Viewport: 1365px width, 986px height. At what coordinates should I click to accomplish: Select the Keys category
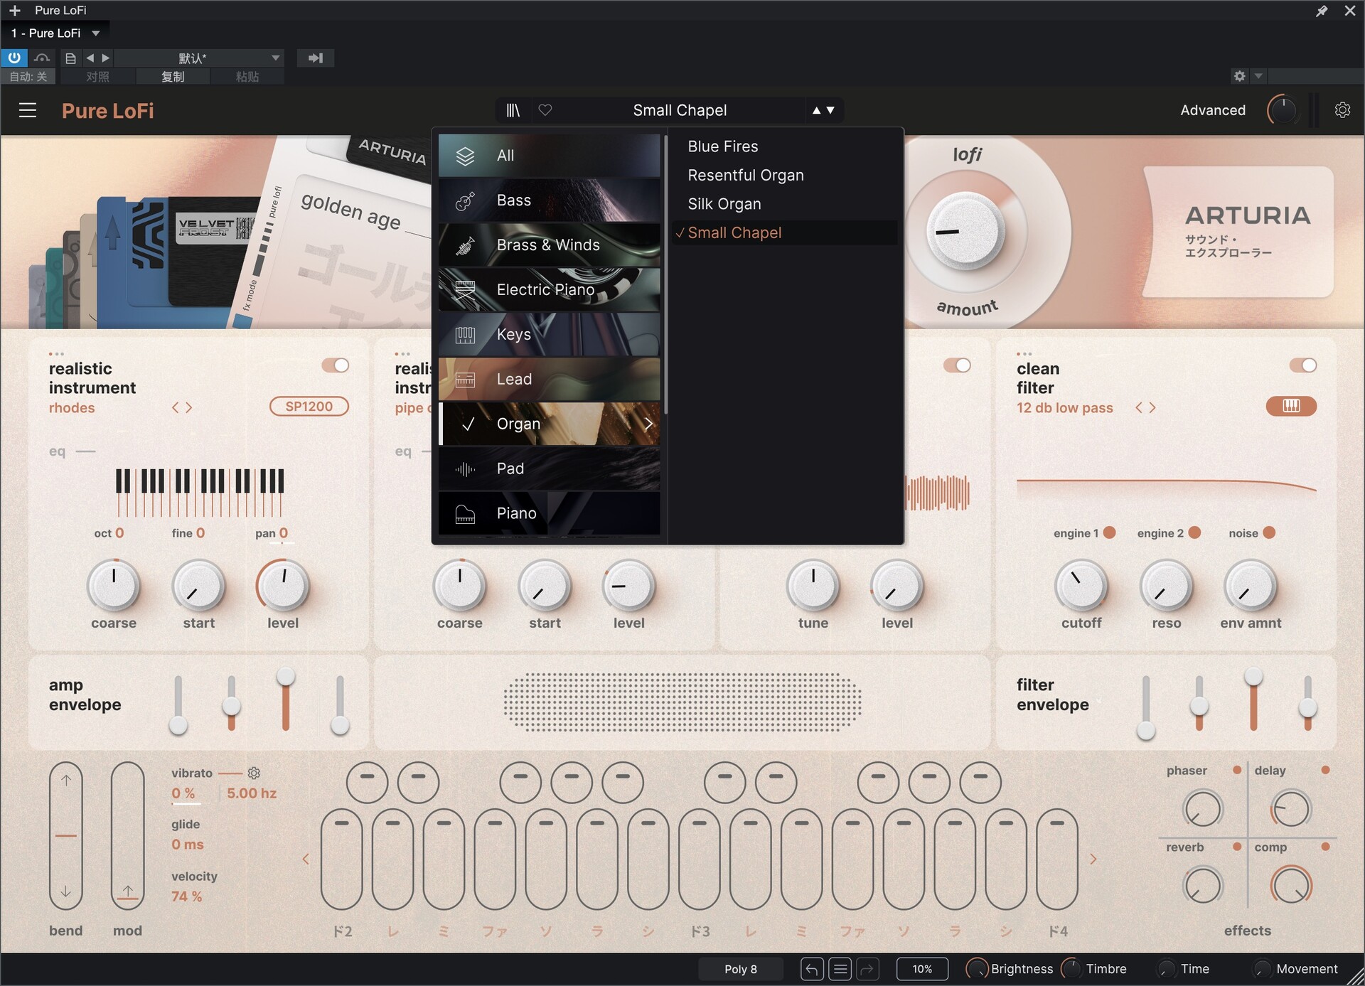pyautogui.click(x=549, y=335)
